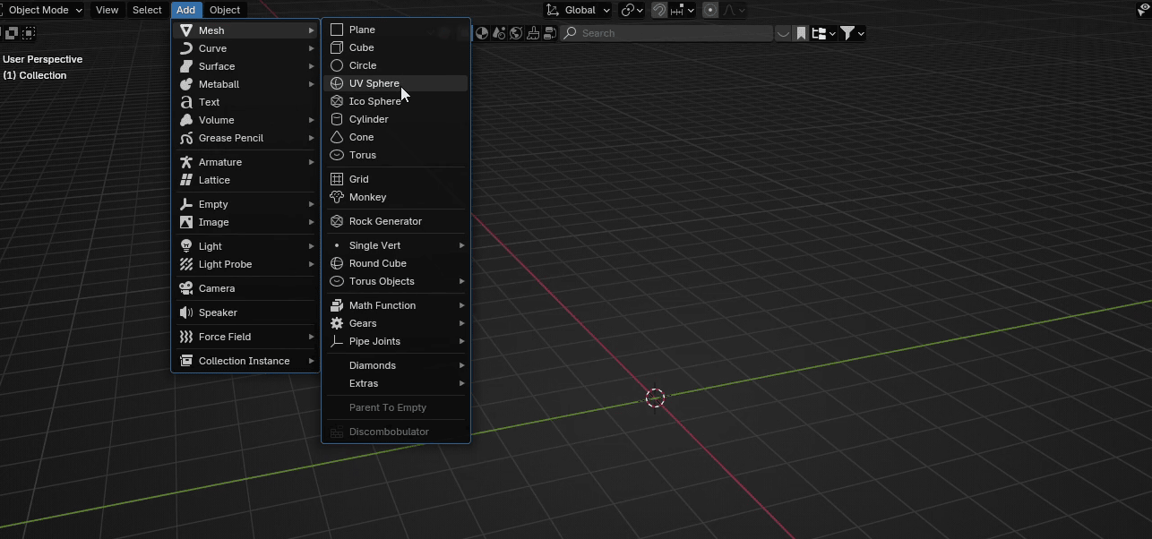Screen dimensions: 1152x539
Task: Toggle the bookmark filter beside the search
Action: (x=801, y=33)
